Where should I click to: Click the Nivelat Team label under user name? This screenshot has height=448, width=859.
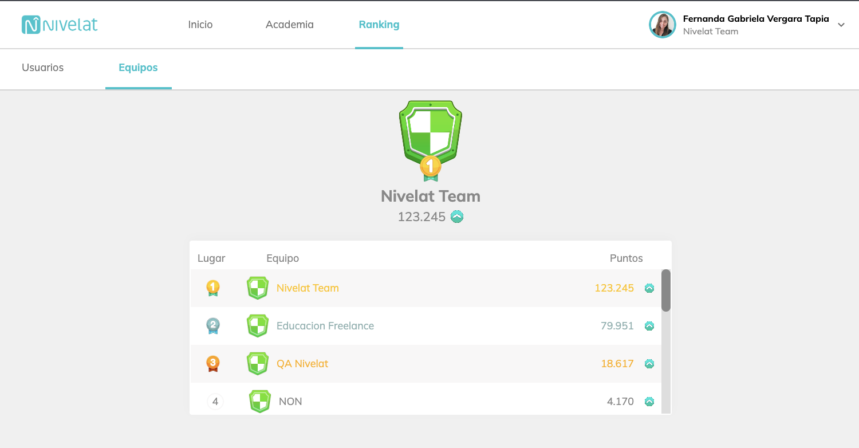coord(711,32)
